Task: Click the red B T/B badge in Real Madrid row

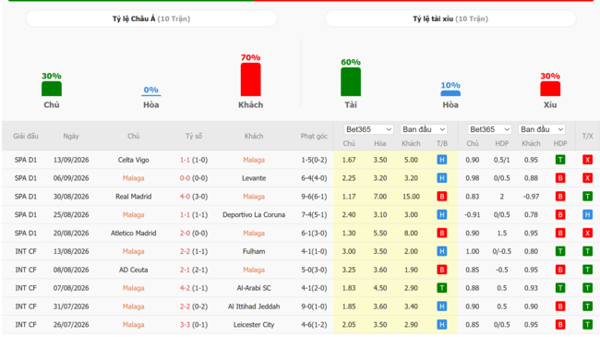Action: [x=441, y=197]
